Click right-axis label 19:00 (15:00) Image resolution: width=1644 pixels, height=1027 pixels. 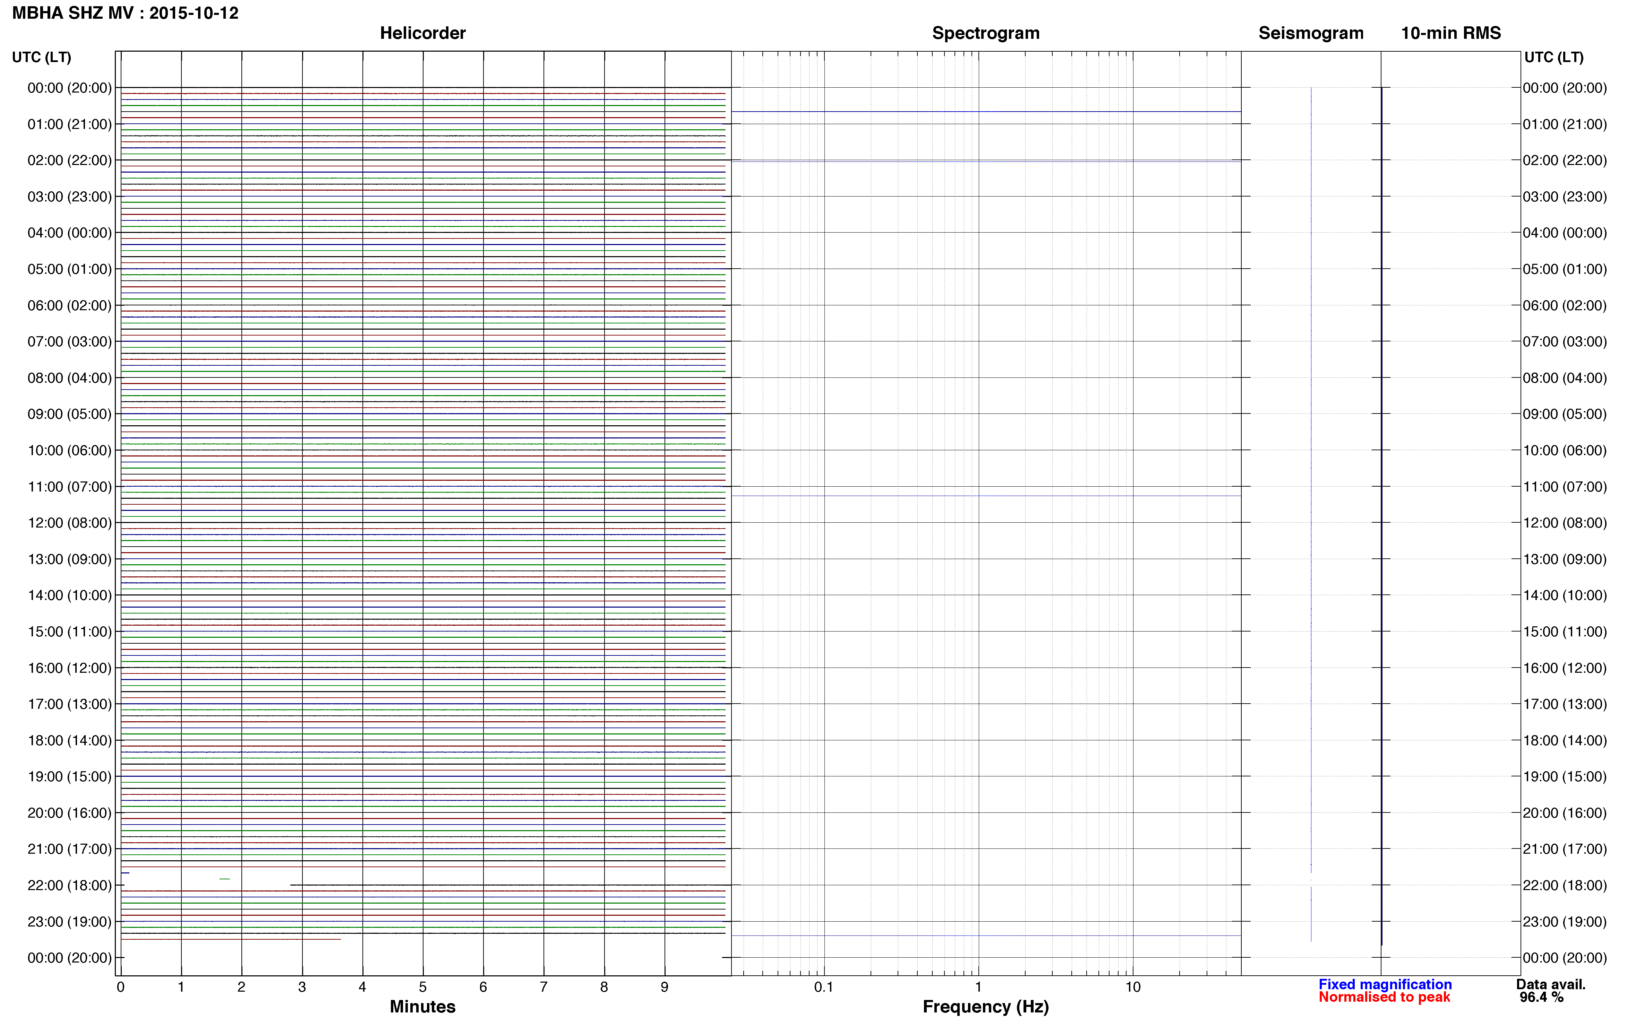pyautogui.click(x=1565, y=777)
